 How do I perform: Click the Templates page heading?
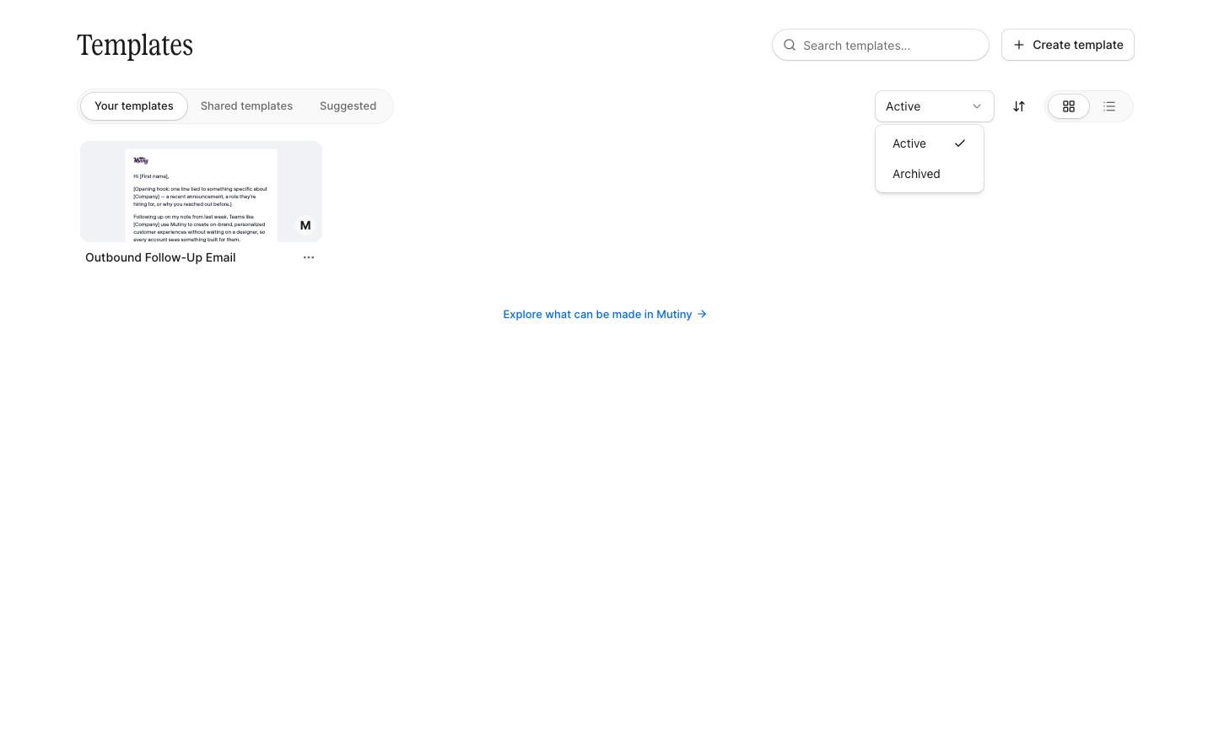coord(135,46)
